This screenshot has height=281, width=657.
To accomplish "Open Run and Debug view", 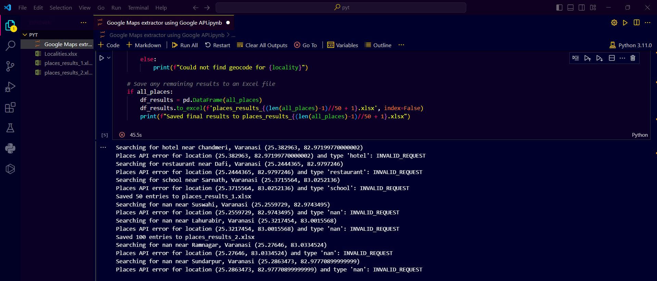I will tap(10, 87).
